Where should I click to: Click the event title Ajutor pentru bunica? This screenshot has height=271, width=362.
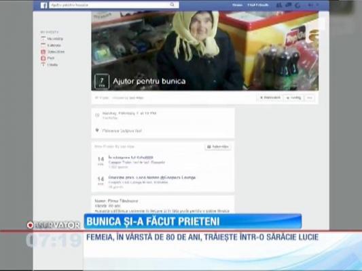click(x=149, y=81)
